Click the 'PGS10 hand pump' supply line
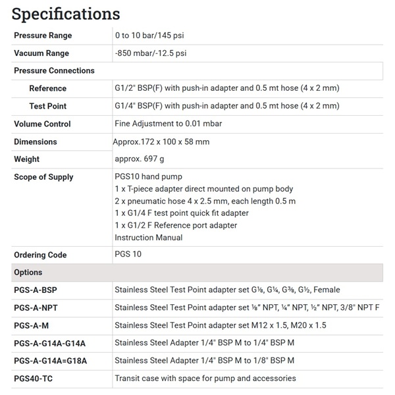Screen dimensions: 395x395 pos(148,177)
